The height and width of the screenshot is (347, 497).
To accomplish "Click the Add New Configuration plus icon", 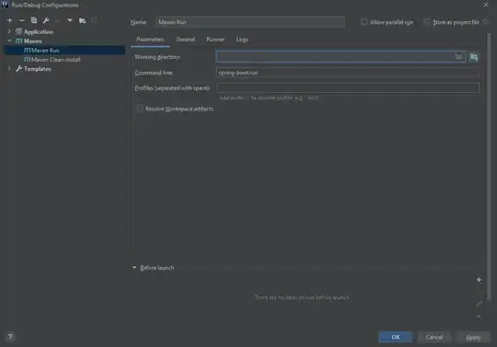I will pos(9,20).
